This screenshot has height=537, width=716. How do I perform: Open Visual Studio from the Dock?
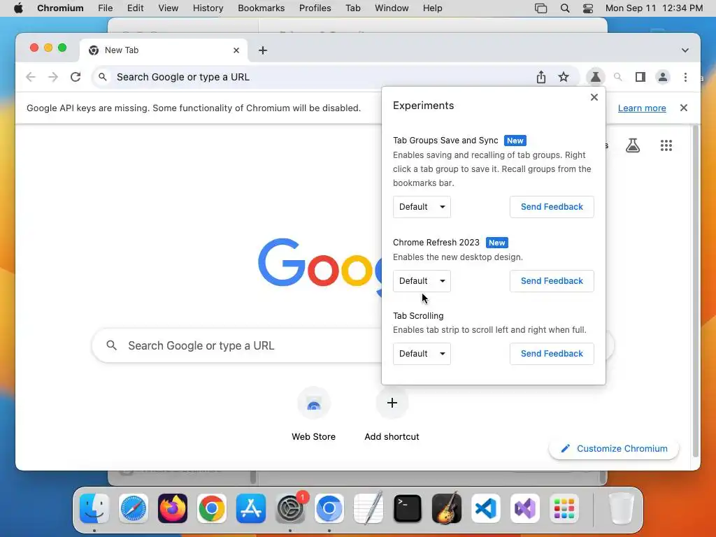pos(524,508)
